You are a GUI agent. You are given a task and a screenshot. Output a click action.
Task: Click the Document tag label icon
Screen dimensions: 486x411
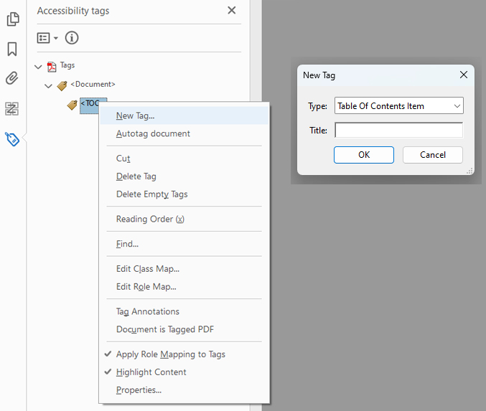coord(62,85)
